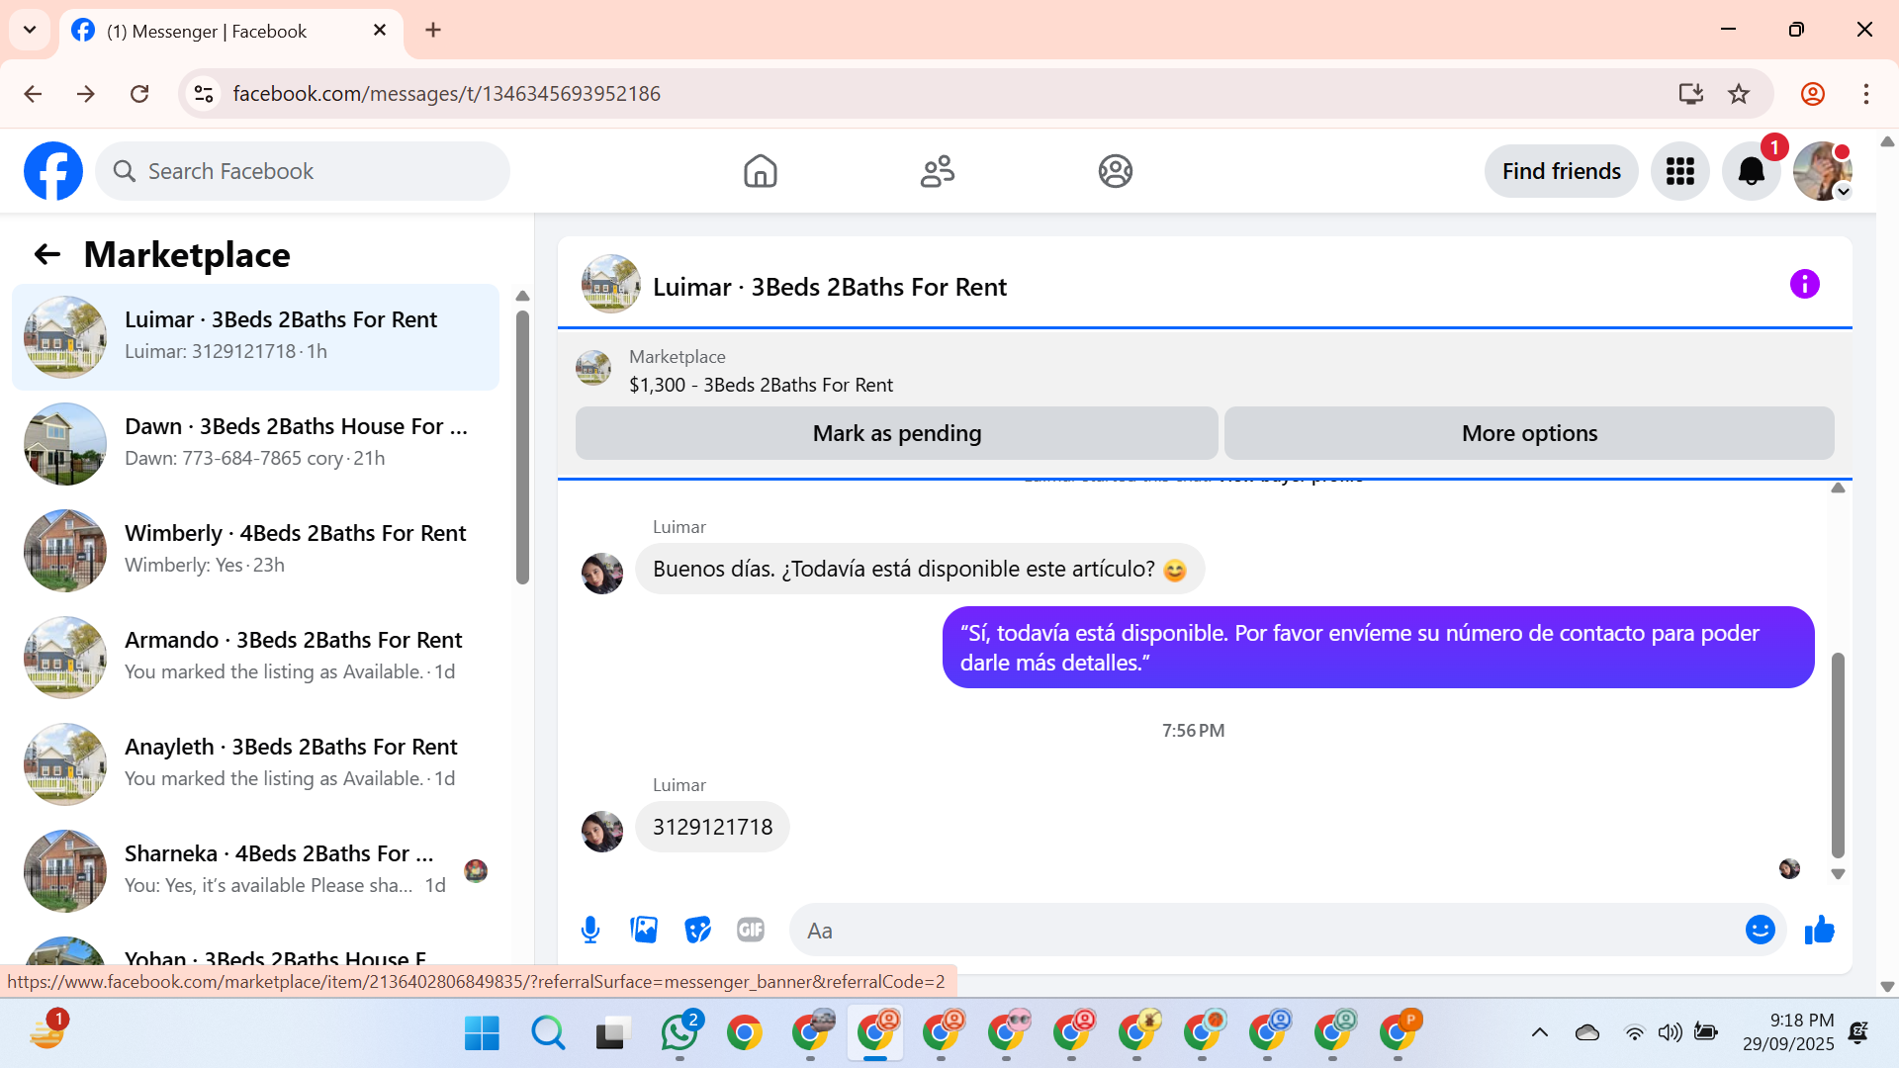Screen dimensions: 1899x1068
Task: Click the read receipt avatar in chat
Action: [1789, 869]
